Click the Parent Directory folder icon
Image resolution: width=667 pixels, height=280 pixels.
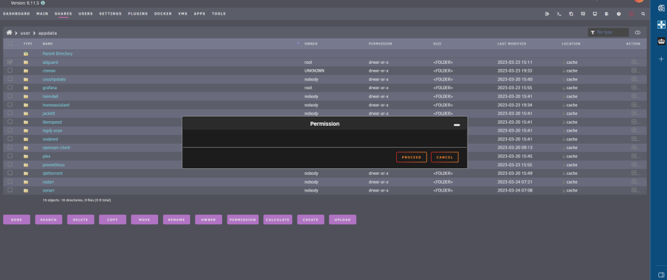click(26, 54)
